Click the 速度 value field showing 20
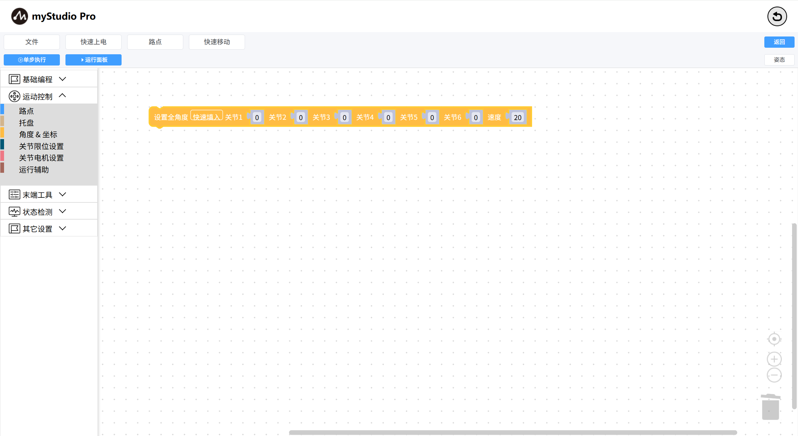Image resolution: width=798 pixels, height=436 pixels. click(517, 118)
